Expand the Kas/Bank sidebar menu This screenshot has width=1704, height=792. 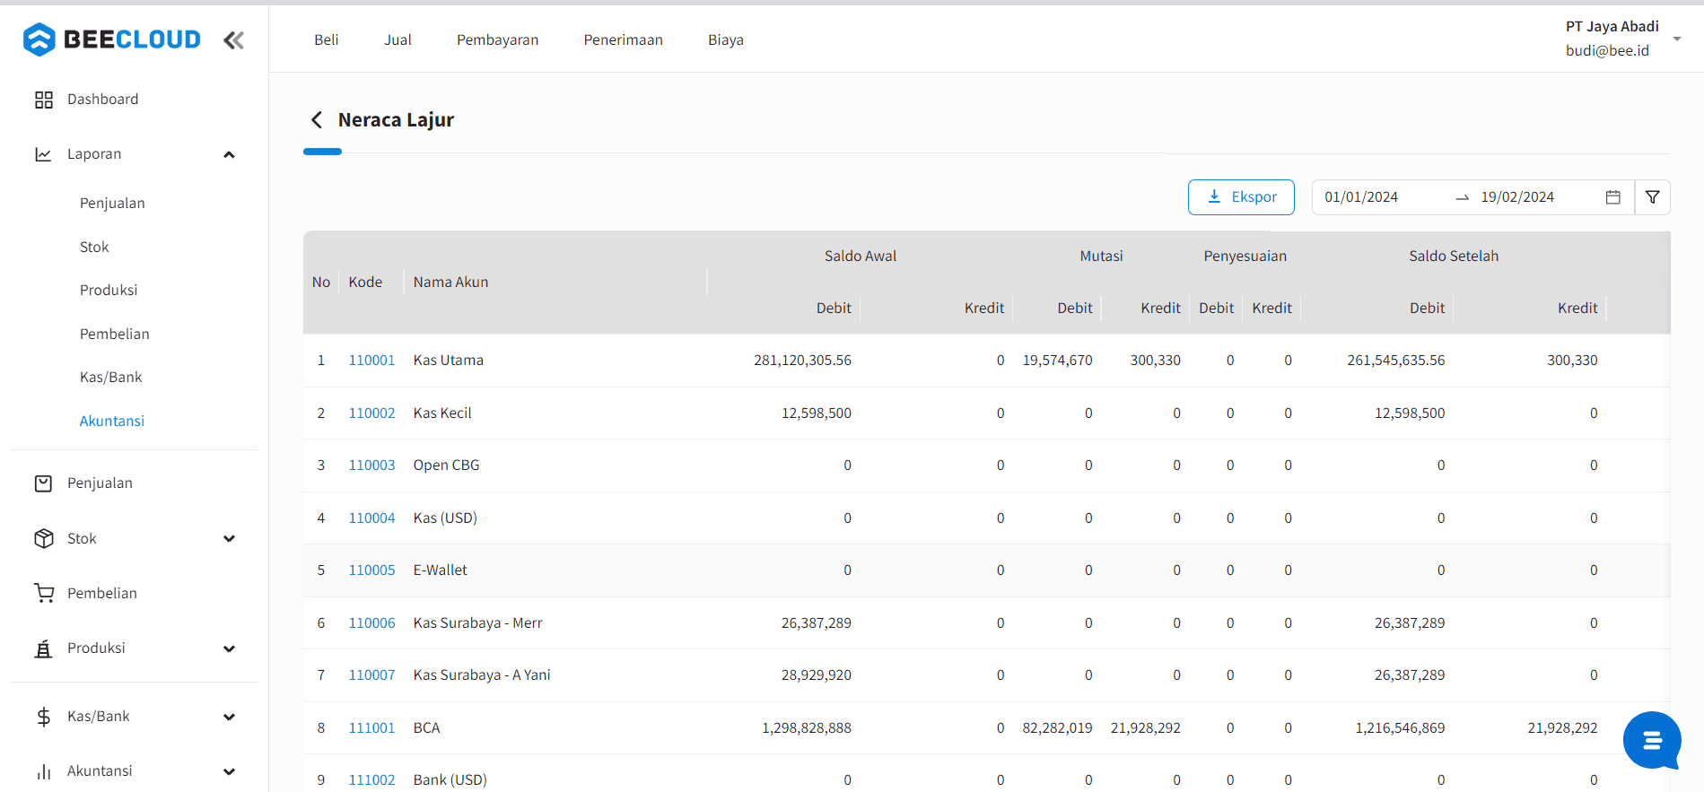229,717
